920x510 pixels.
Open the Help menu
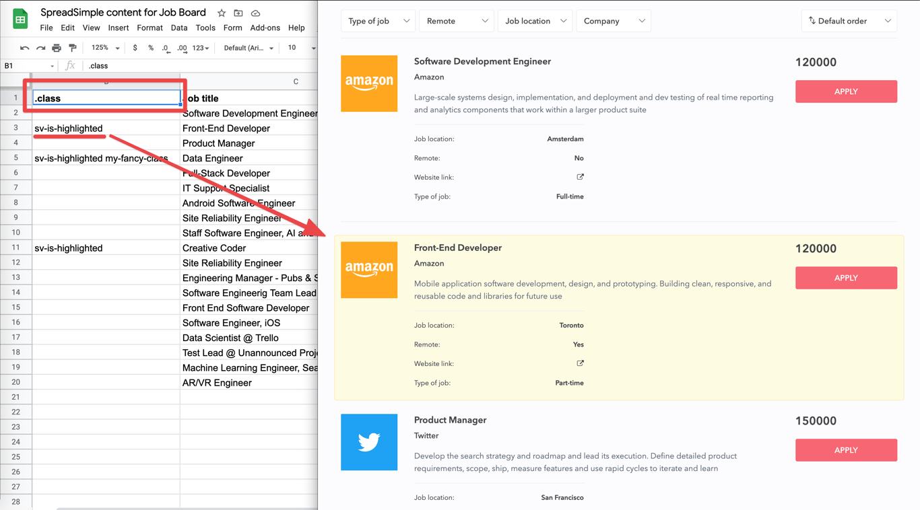coord(296,28)
